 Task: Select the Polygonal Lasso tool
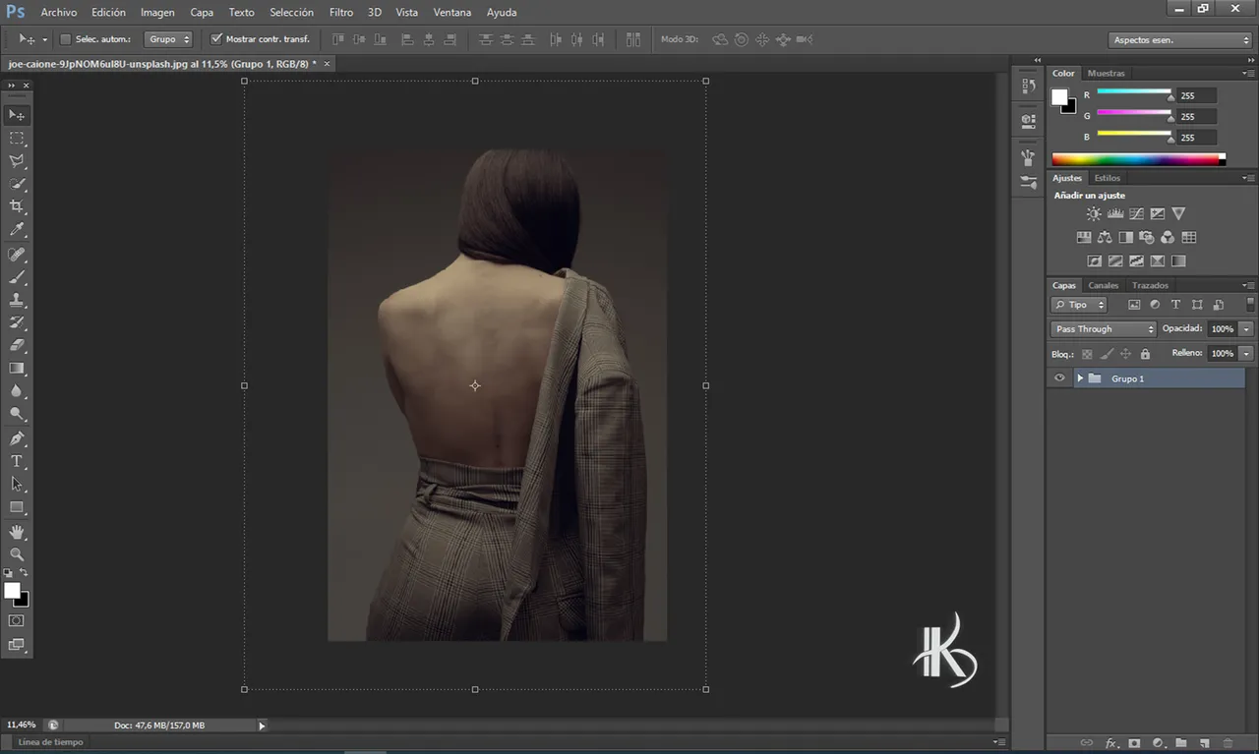[17, 161]
